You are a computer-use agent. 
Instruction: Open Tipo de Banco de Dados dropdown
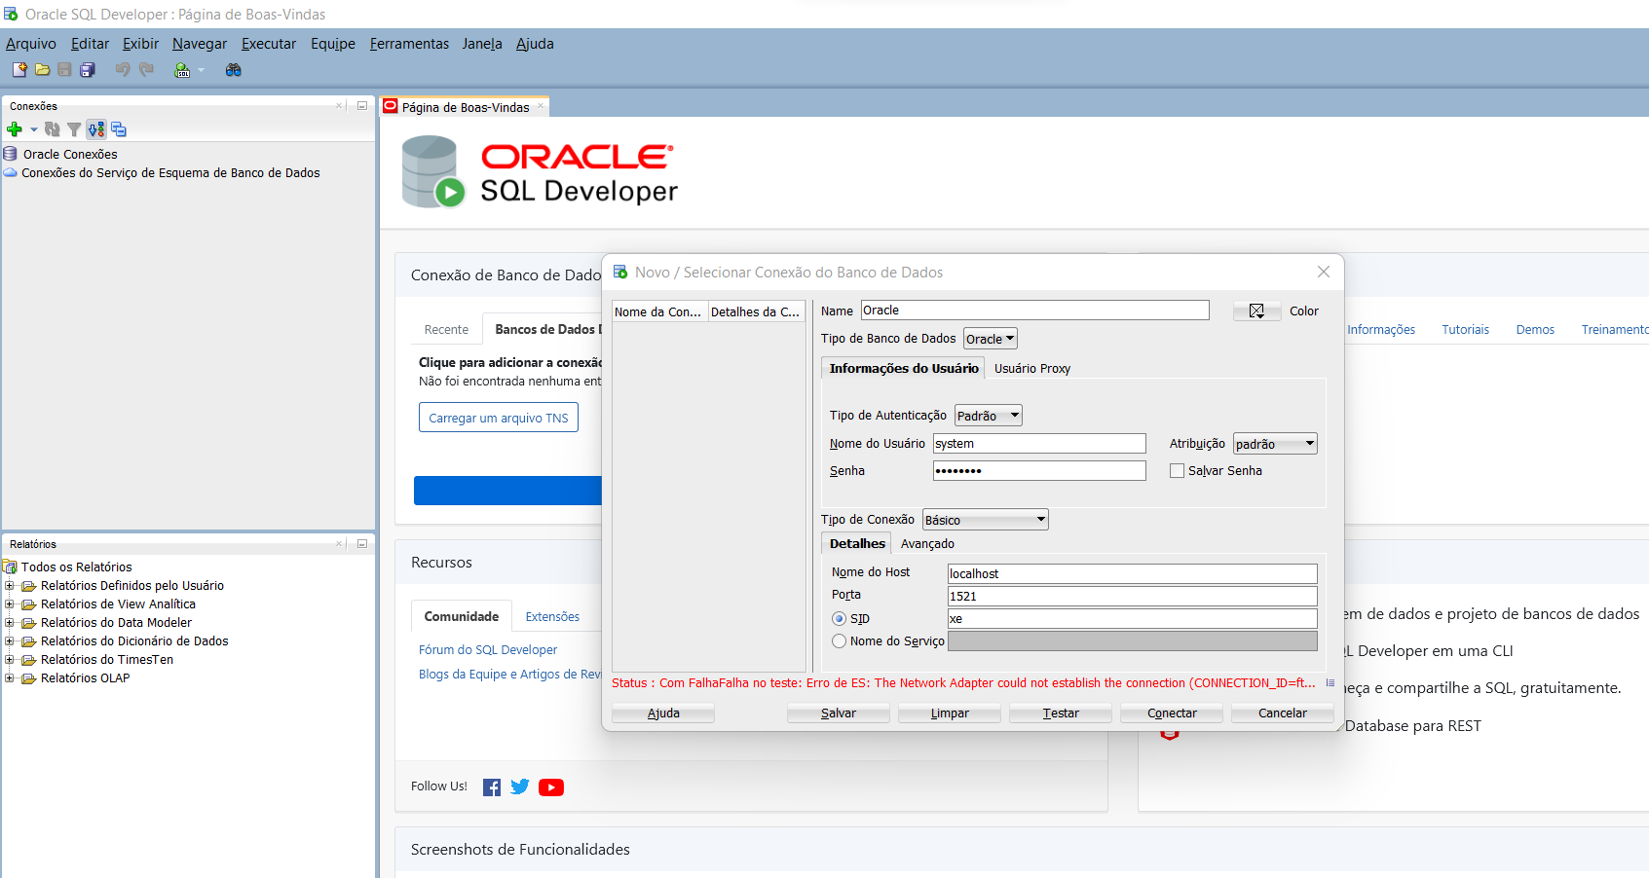tap(991, 339)
